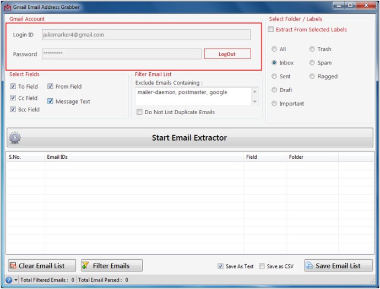
Task: Select the Flagged radio button
Action: (x=312, y=76)
